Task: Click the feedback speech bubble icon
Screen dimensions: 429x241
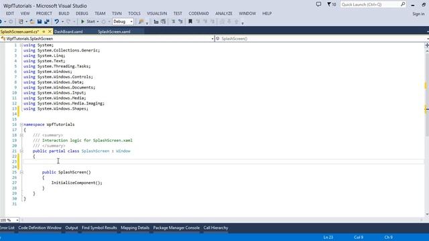Action: point(318,5)
